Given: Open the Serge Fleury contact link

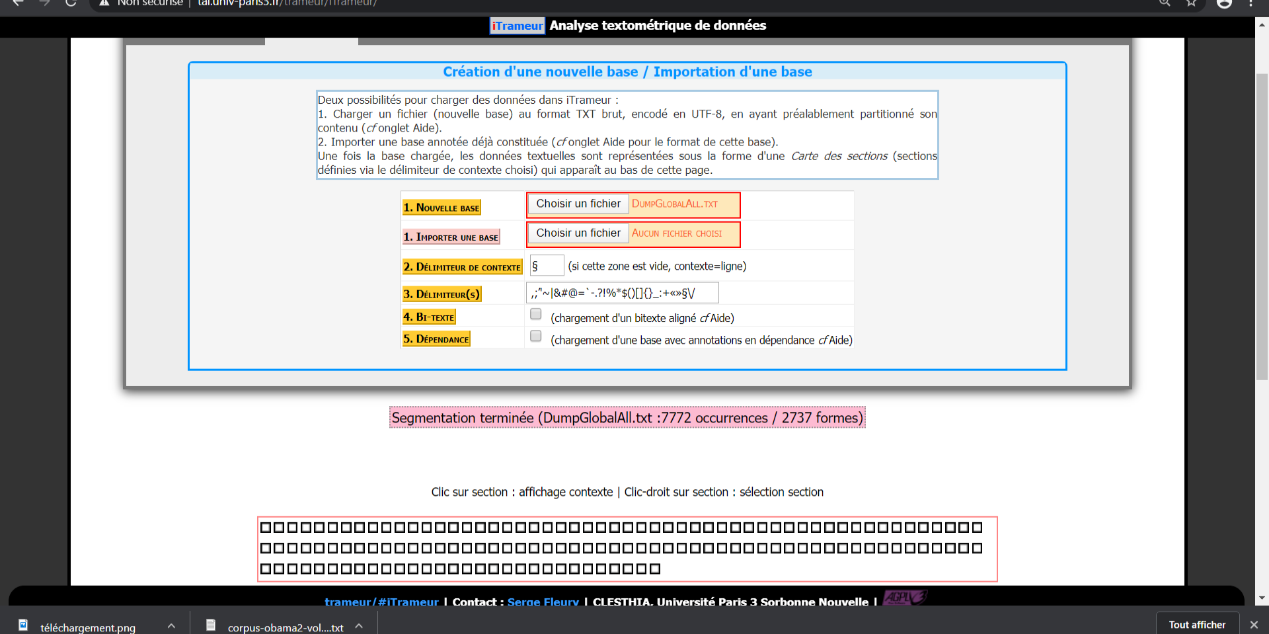Looking at the screenshot, I should click(543, 602).
